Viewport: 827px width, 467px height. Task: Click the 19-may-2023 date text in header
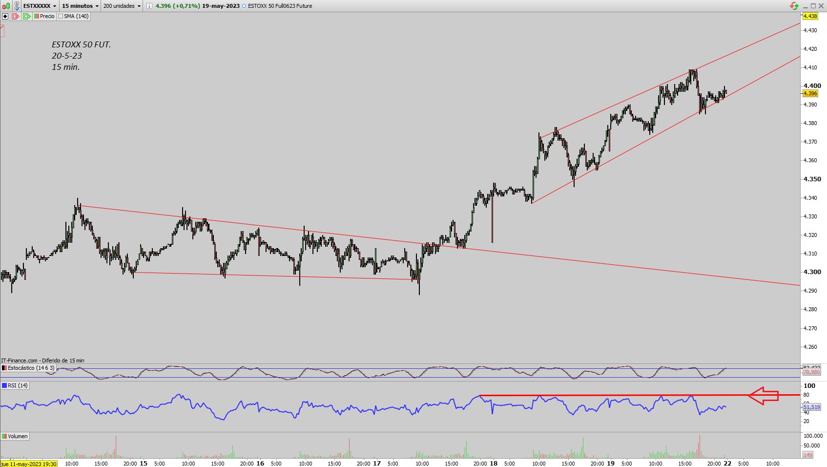(221, 6)
